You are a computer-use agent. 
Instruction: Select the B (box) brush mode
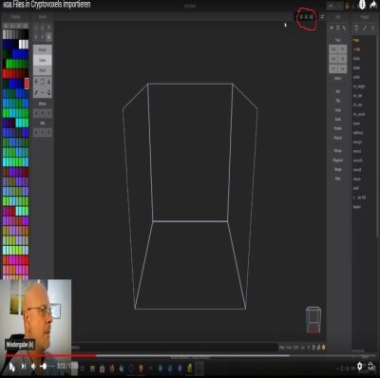48,37
